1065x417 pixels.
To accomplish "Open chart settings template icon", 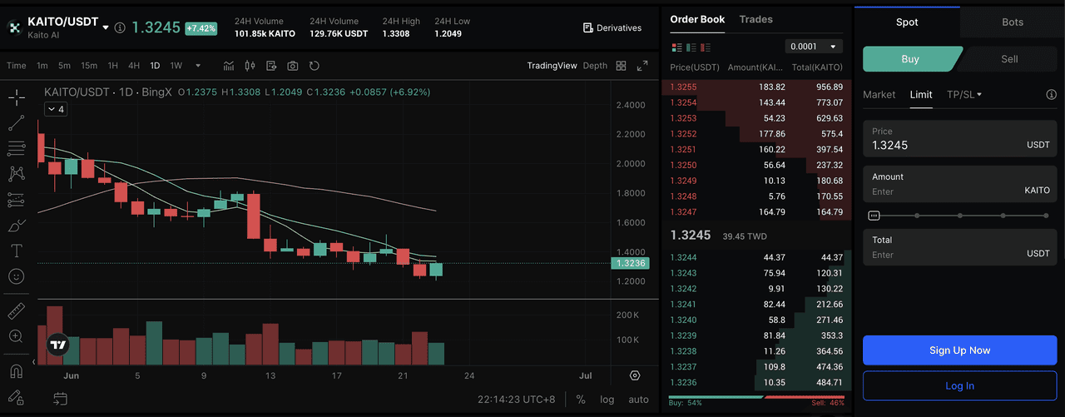I will pos(271,66).
